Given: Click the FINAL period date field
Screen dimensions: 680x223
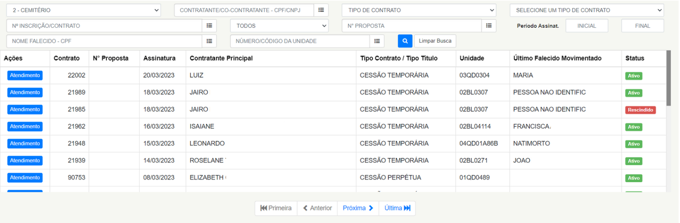Looking at the screenshot, I should pyautogui.click(x=643, y=26).
